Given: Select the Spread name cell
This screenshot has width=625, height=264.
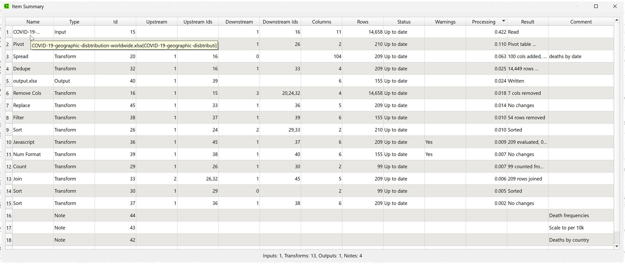Looking at the screenshot, I should coord(33,56).
